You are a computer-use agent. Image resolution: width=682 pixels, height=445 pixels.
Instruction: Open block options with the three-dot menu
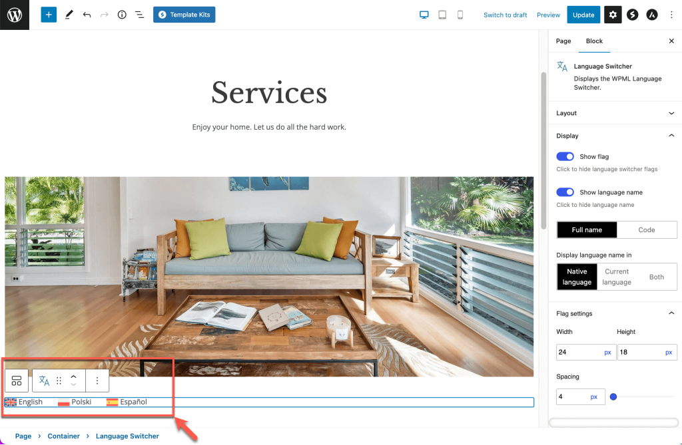(x=97, y=380)
